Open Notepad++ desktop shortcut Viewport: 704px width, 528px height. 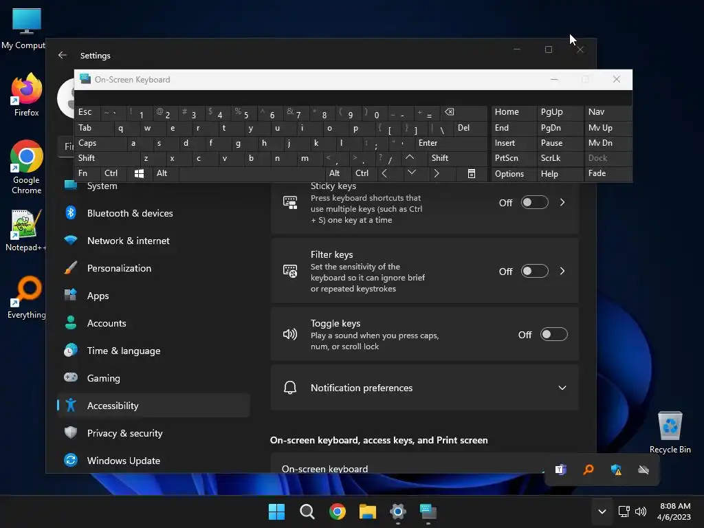click(25, 230)
